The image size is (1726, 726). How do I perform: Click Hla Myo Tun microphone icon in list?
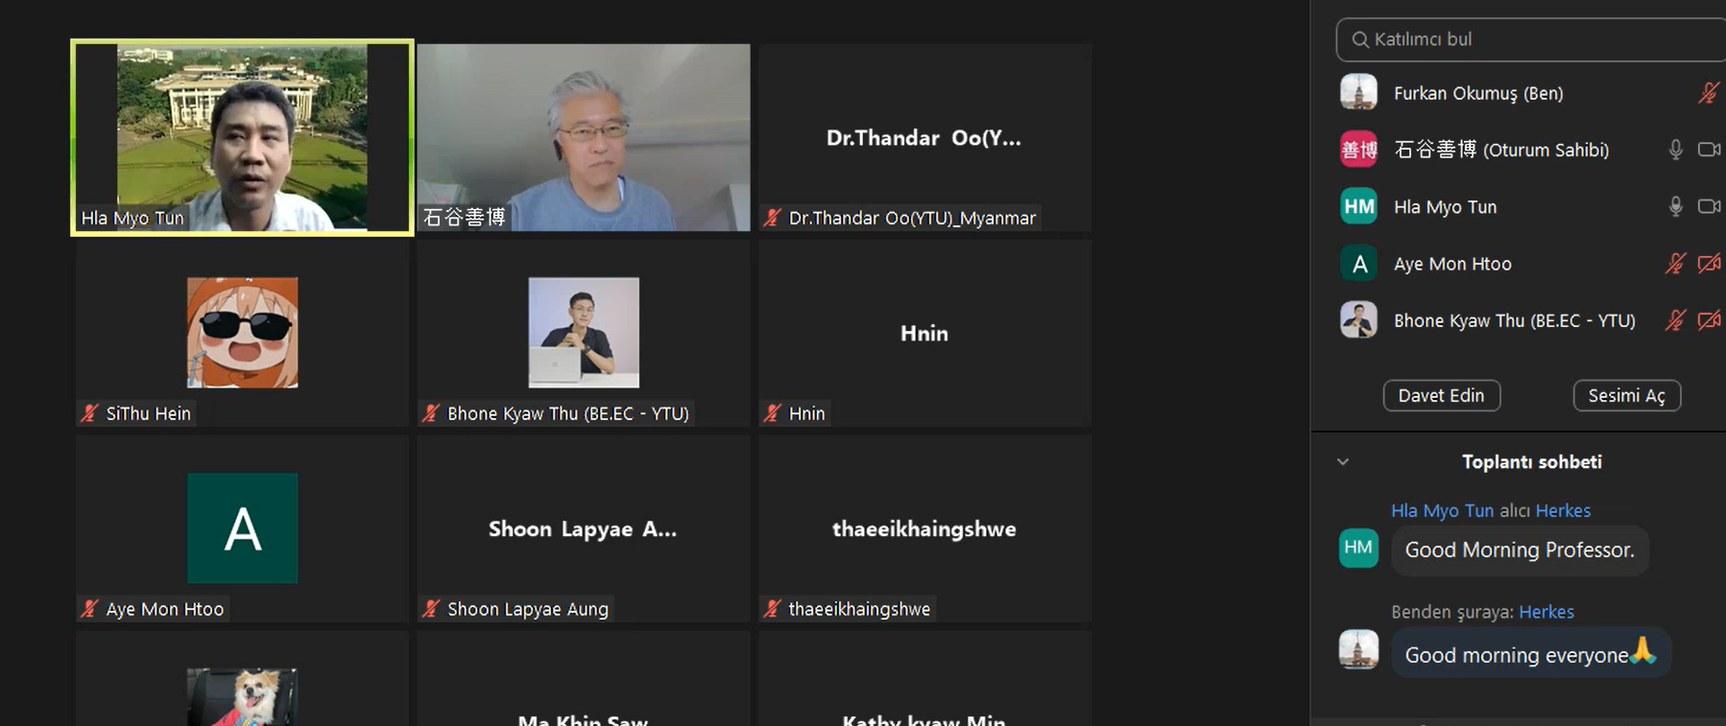pos(1675,206)
